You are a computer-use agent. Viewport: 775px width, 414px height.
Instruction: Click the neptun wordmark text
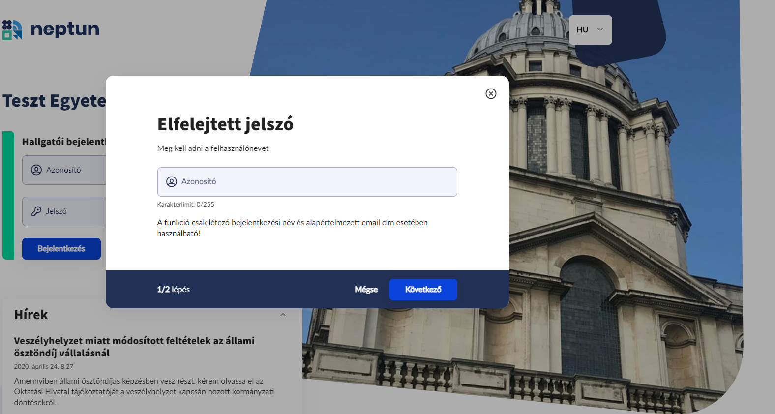(65, 29)
